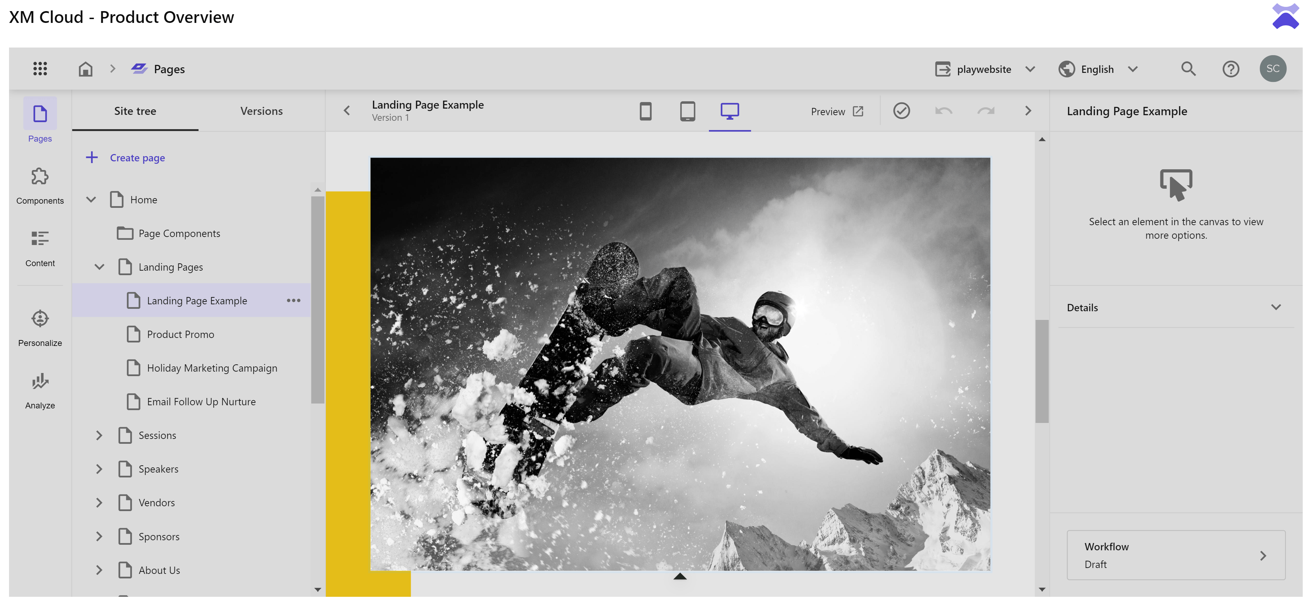
Task: Switch to the Versions tab
Action: point(261,111)
